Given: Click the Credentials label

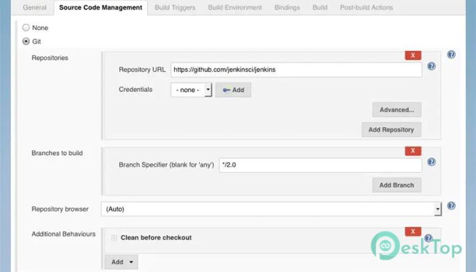Looking at the screenshot, I should [135, 90].
